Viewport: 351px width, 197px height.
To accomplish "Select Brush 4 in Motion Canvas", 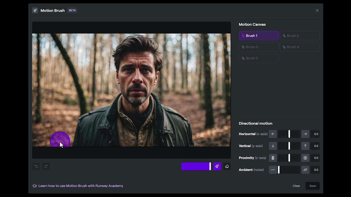I will (300, 47).
